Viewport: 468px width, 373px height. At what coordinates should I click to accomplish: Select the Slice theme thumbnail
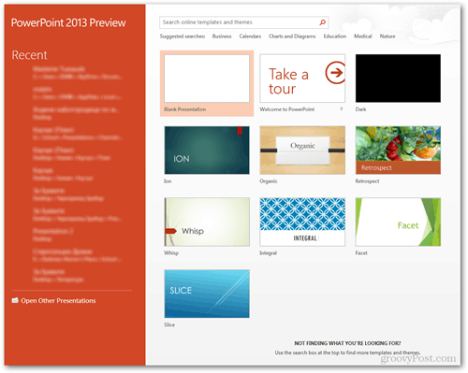(207, 294)
